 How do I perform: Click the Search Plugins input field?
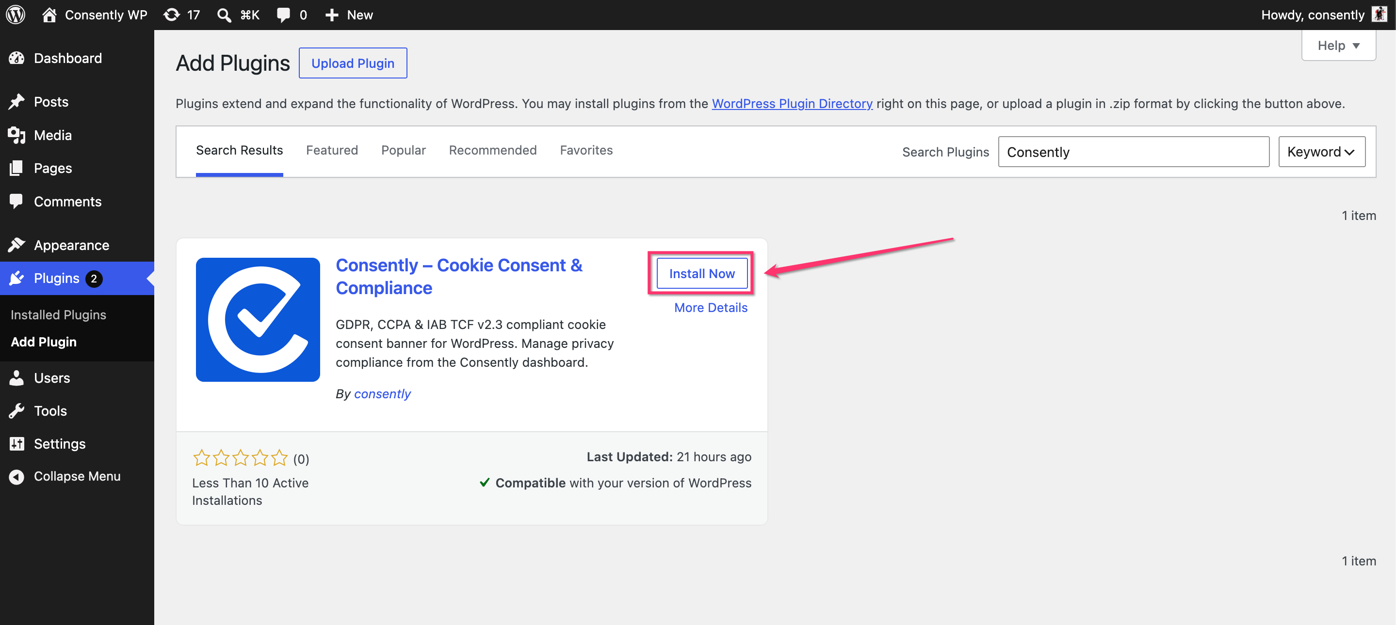pos(1133,152)
